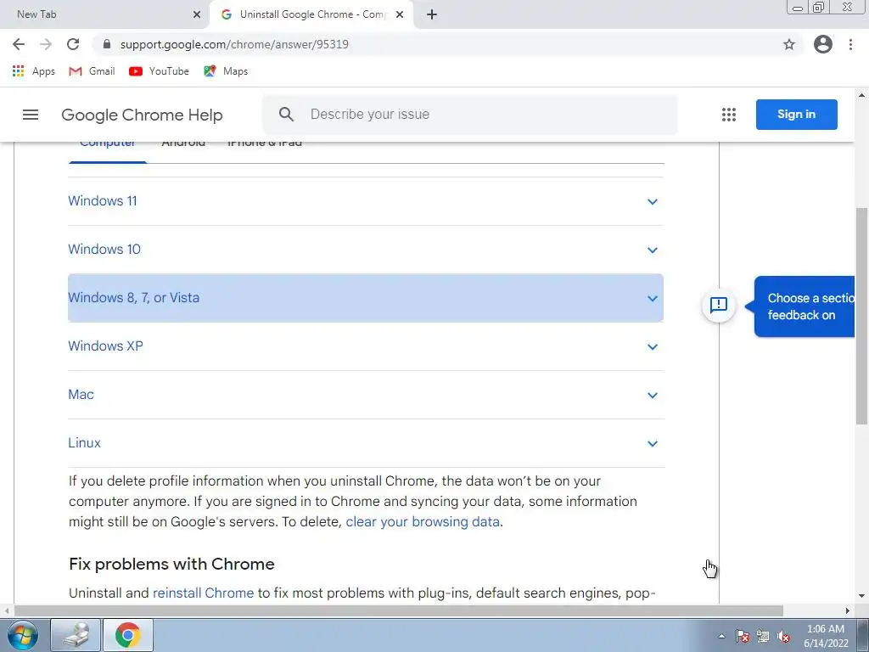Open the Action Center flag icon

pos(743,637)
